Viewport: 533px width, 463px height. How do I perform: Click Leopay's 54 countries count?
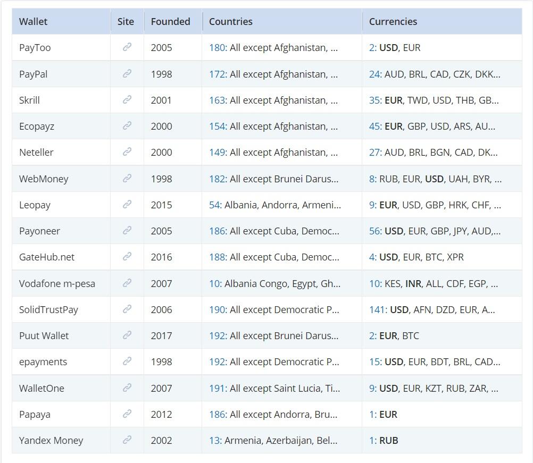pyautogui.click(x=215, y=205)
